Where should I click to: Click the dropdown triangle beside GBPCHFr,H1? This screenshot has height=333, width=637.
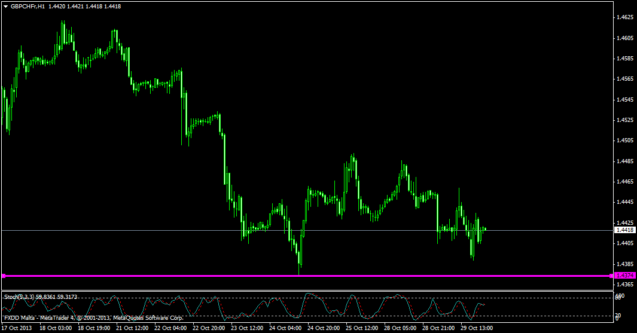[x=6, y=6]
